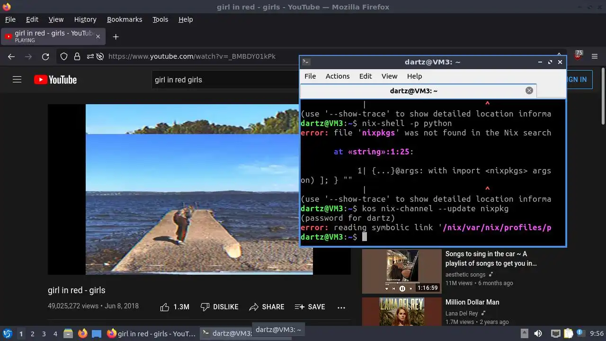Focus girl in red Firefox taskbar entry
Image resolution: width=606 pixels, height=341 pixels.
[x=151, y=334]
